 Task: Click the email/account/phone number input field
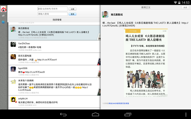click(x=53, y=9)
